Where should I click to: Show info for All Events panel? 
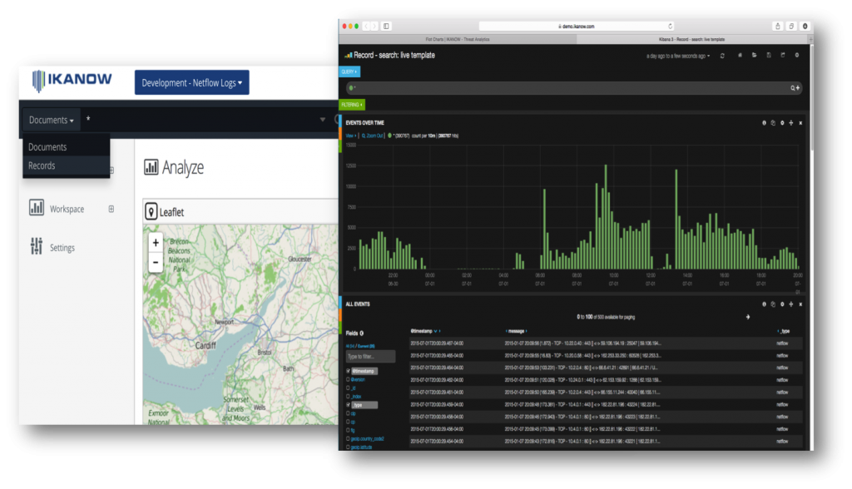[x=764, y=304]
